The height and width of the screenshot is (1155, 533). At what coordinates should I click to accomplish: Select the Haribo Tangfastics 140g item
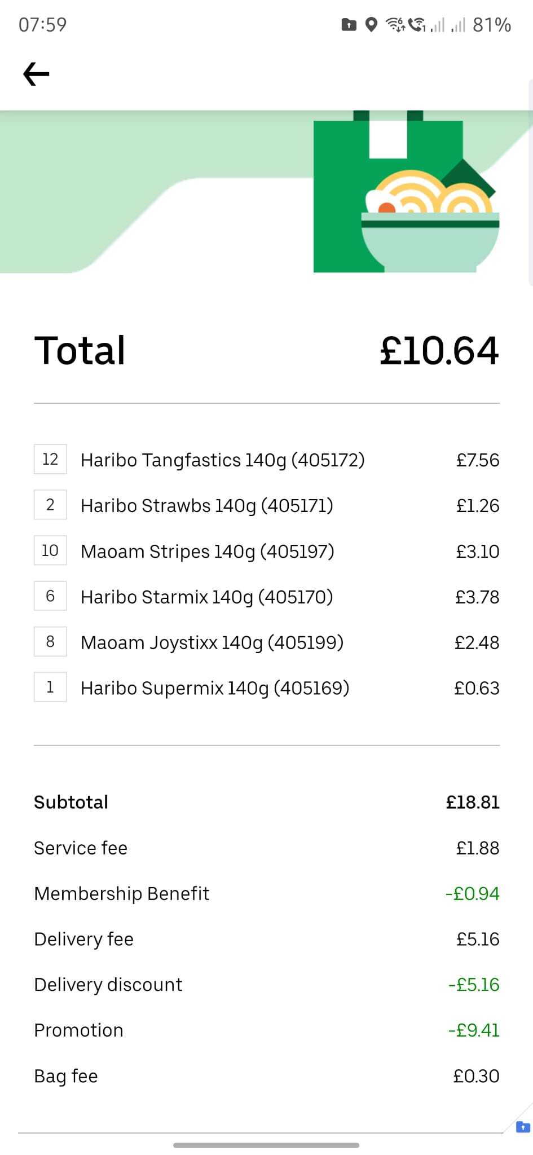click(x=223, y=460)
